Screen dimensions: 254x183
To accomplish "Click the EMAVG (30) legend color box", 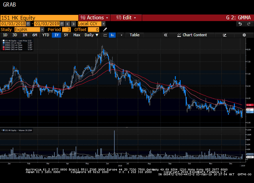I will point(3,47).
